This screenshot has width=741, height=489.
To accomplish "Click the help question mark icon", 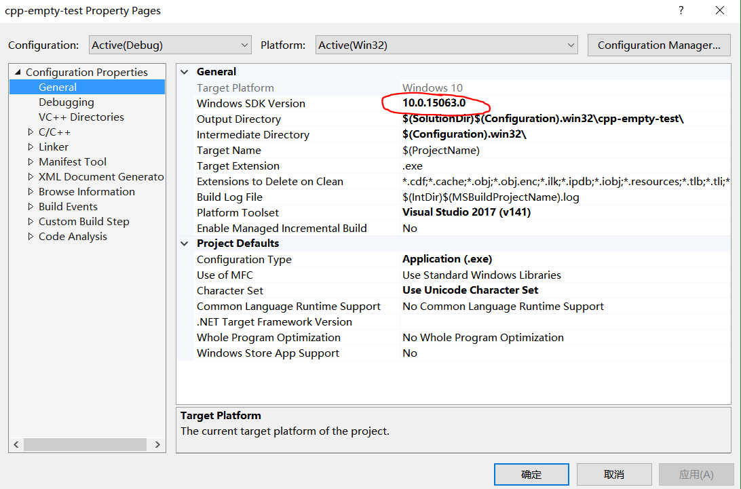I will [x=681, y=11].
